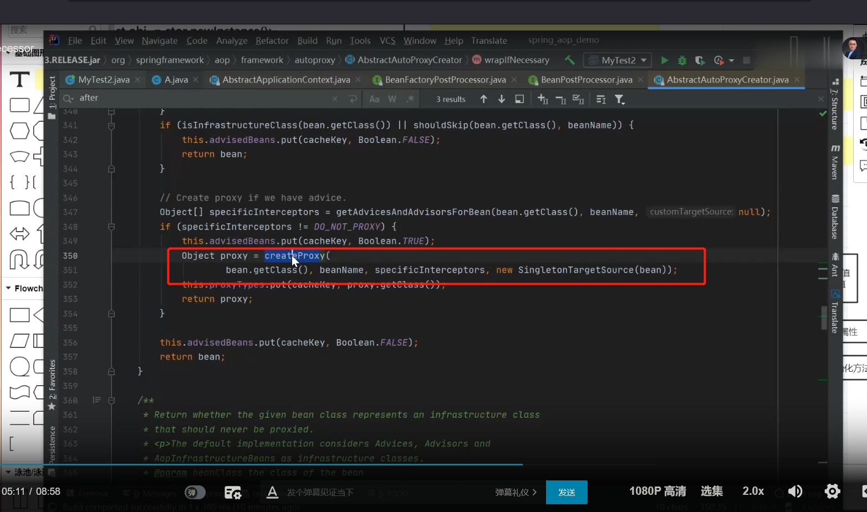Open the MyTest2 run configuration dropdown
This screenshot has height=512, width=867.
click(618, 60)
